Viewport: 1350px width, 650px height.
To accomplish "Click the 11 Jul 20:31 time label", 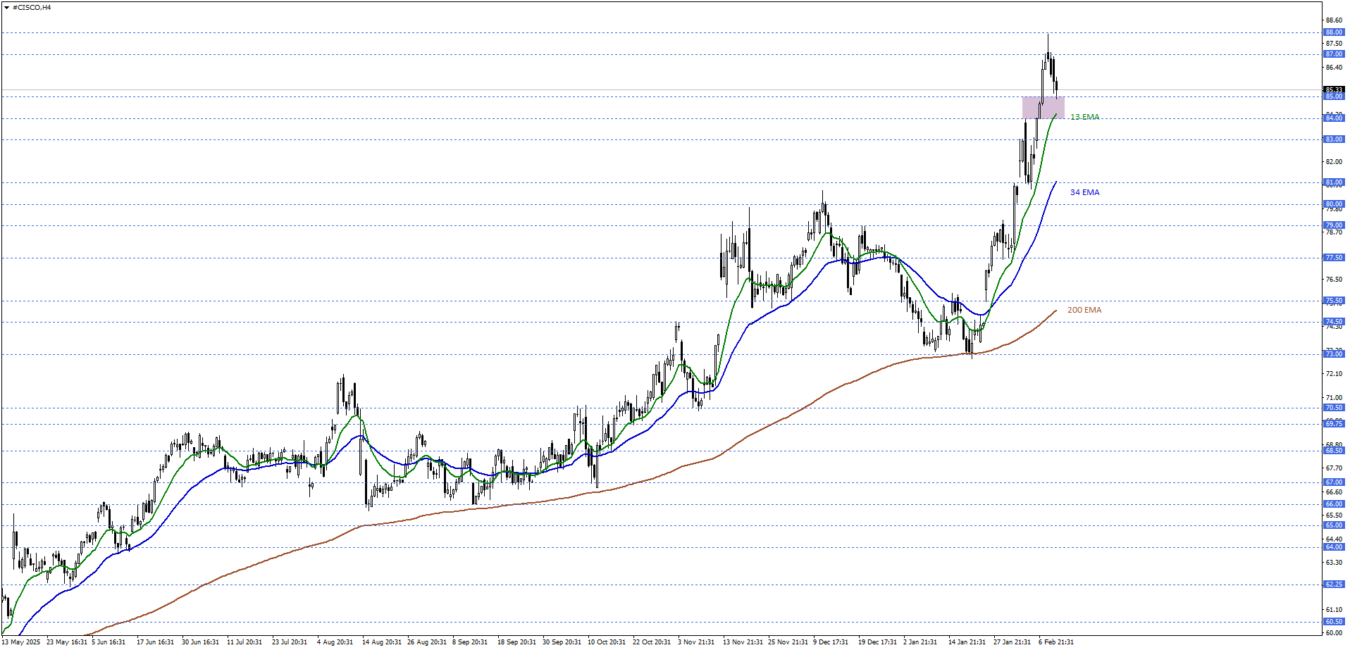I will [x=244, y=642].
